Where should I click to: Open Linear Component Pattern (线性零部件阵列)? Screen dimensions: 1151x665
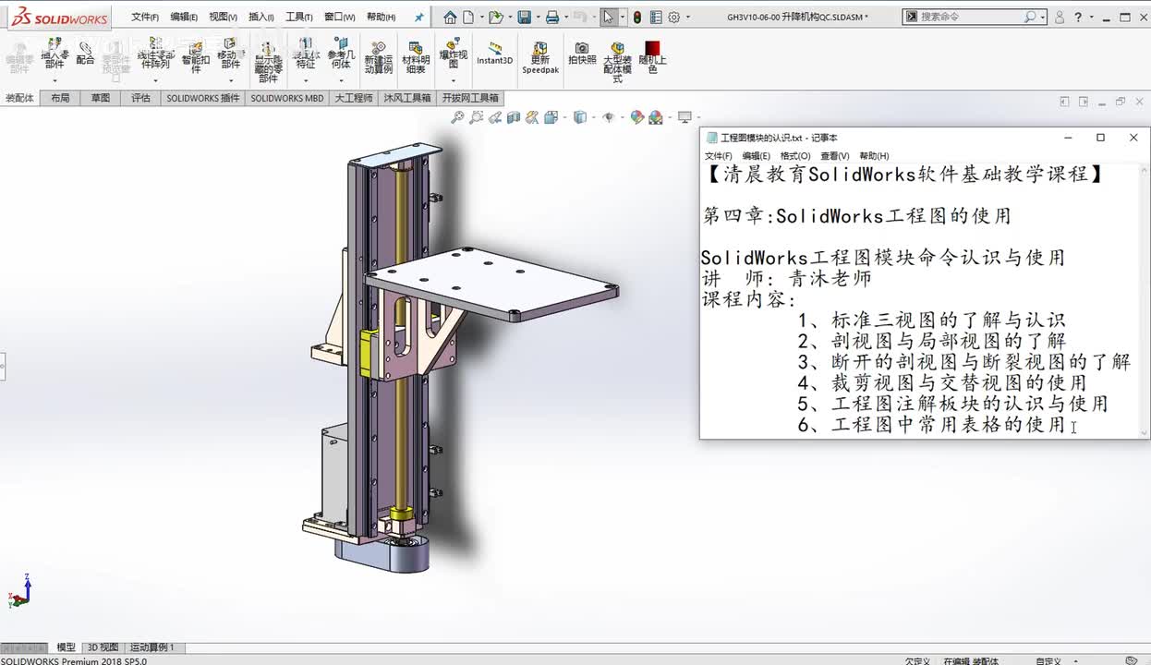[156, 53]
